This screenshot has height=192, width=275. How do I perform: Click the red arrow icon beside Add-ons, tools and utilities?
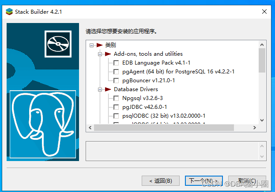click(108, 54)
